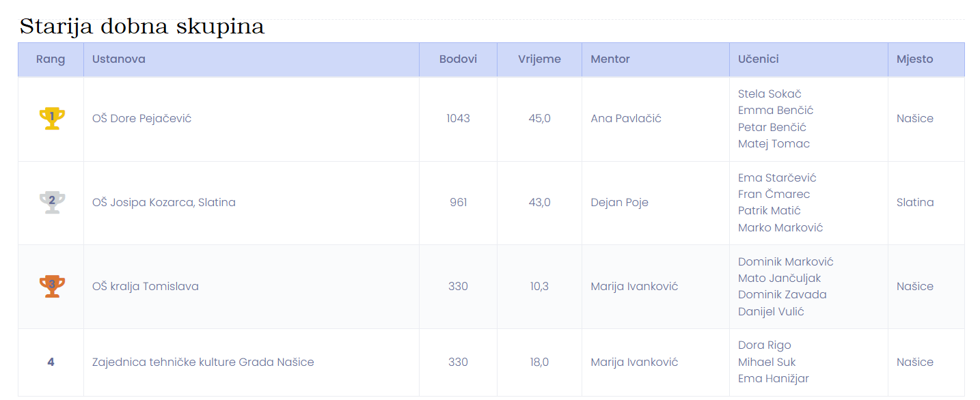The image size is (980, 400).
Task: Click the bronze third-place trophy icon
Action: (x=52, y=286)
